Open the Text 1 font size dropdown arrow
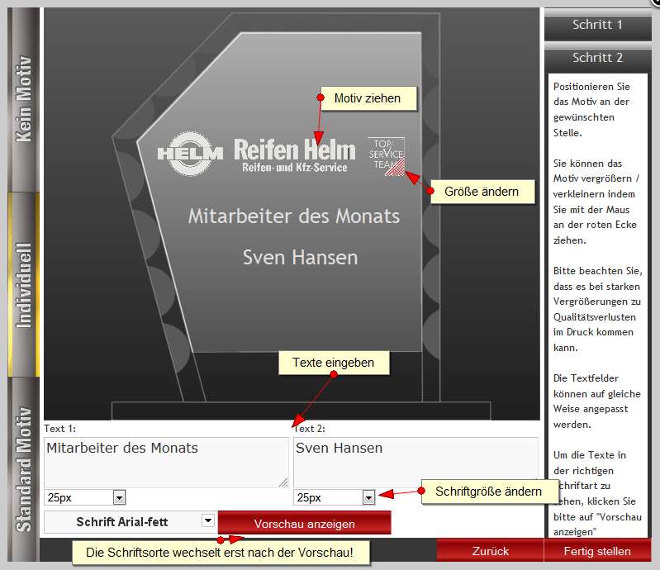660x570 pixels. (x=119, y=497)
